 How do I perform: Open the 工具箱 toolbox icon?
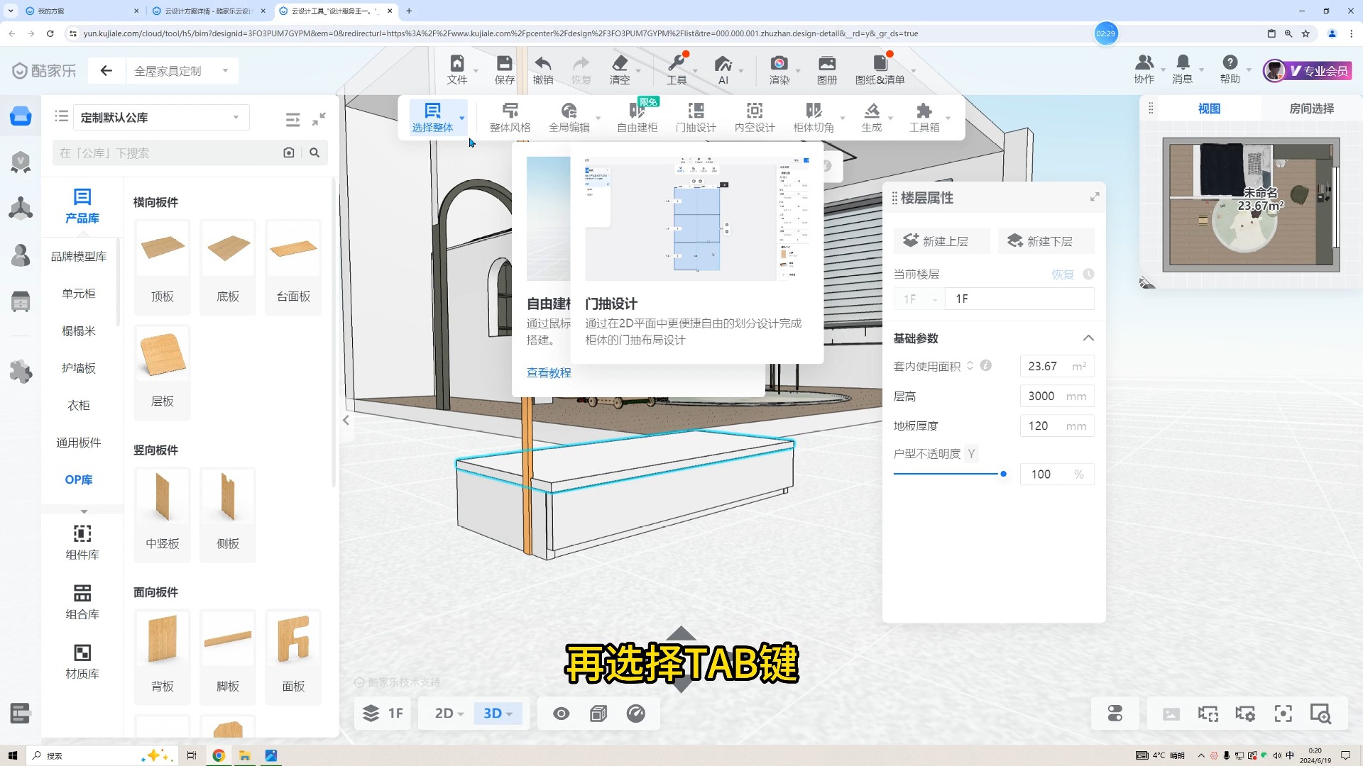coord(924,111)
